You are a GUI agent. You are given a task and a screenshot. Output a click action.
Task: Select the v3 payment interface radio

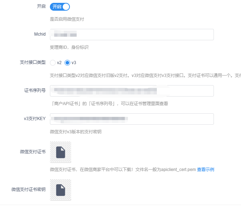pos(67,63)
